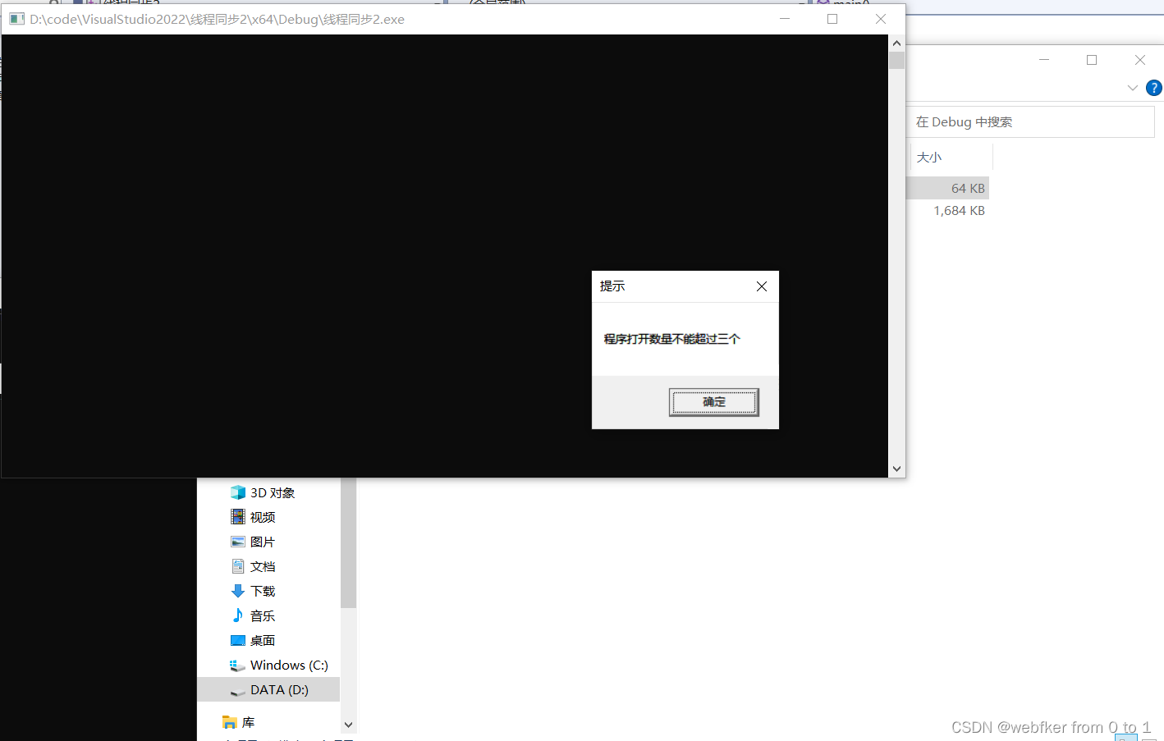Click the console window title bar icon
Screen dimensions: 1164x741
[16, 19]
